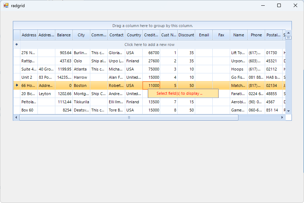Click the horizontal scrollbar right arrow
This screenshot has height=203, width=304.
click(x=282, y=118)
